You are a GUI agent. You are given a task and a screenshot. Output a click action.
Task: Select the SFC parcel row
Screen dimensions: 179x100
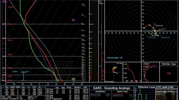[23, 89]
